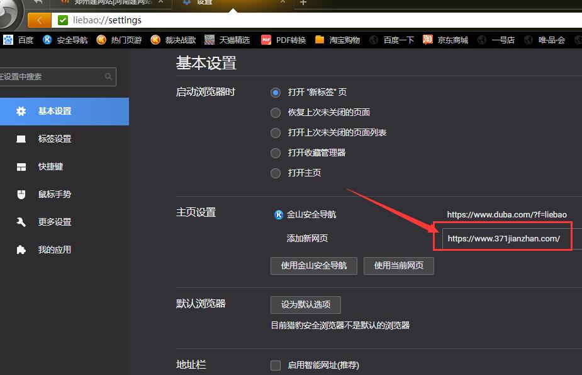582x375 pixels.
Task: Open 更多设置 in the sidebar
Action: pyautogui.click(x=65, y=222)
